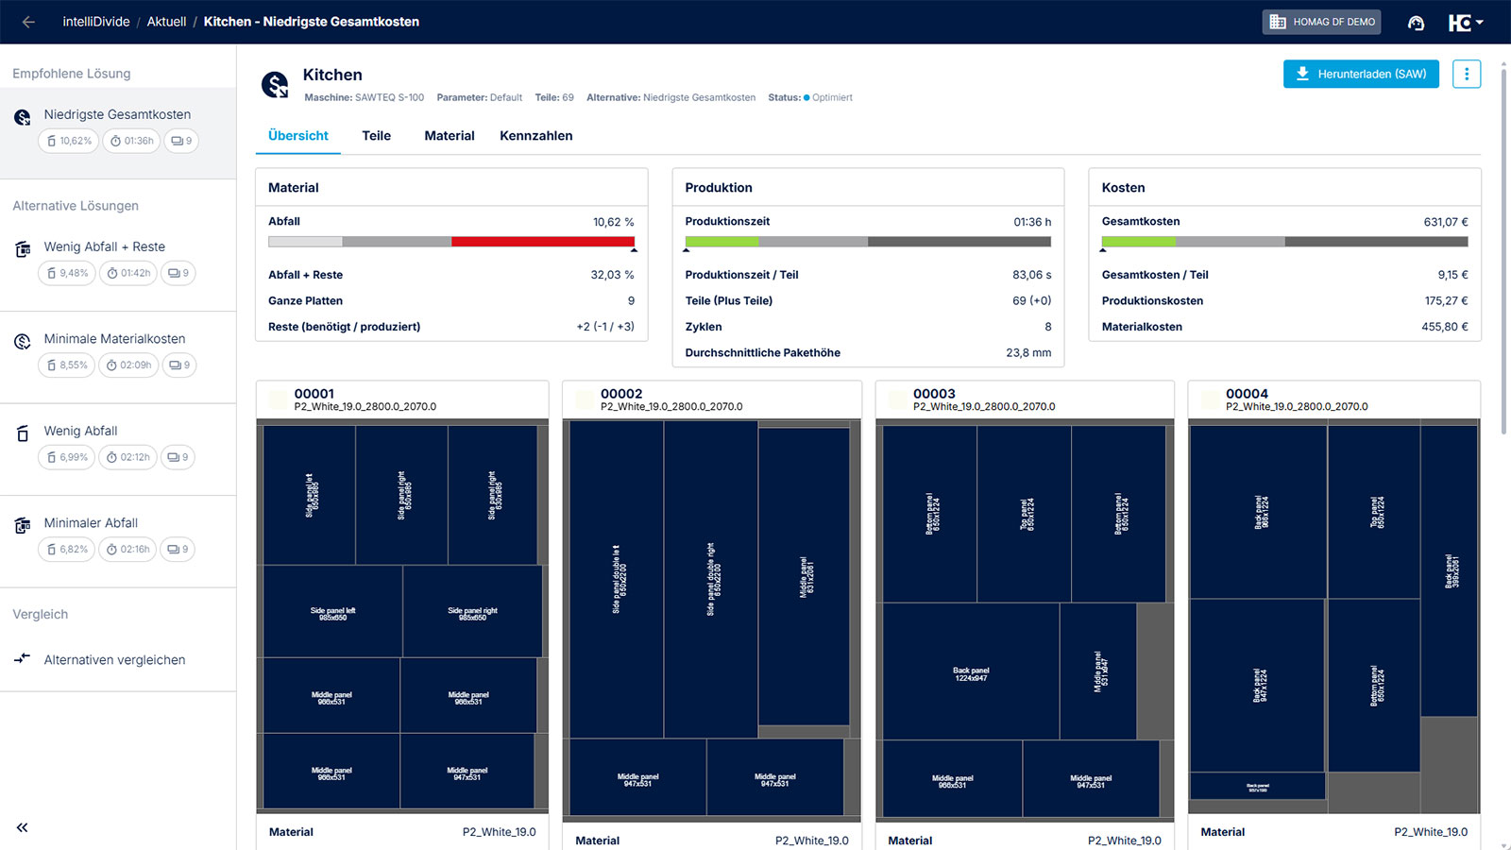Open cutting pattern 00002 thumbnail
1511x850 pixels.
coord(711,619)
